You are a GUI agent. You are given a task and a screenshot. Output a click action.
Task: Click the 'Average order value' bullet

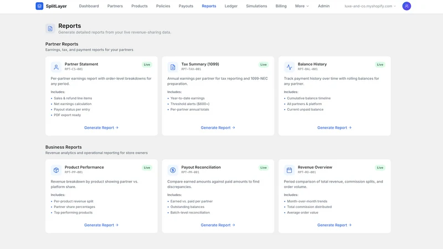(x=302, y=212)
